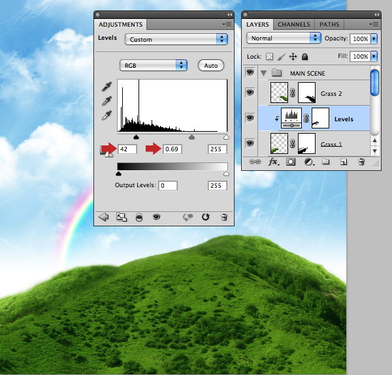Create a new layer icon

[344, 162]
